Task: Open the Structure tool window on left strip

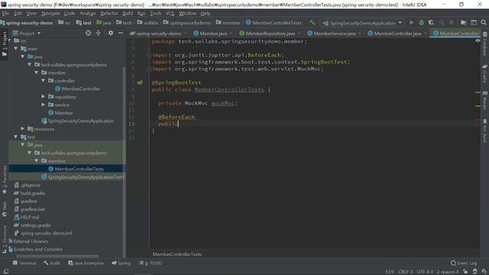Action: click(x=5, y=239)
